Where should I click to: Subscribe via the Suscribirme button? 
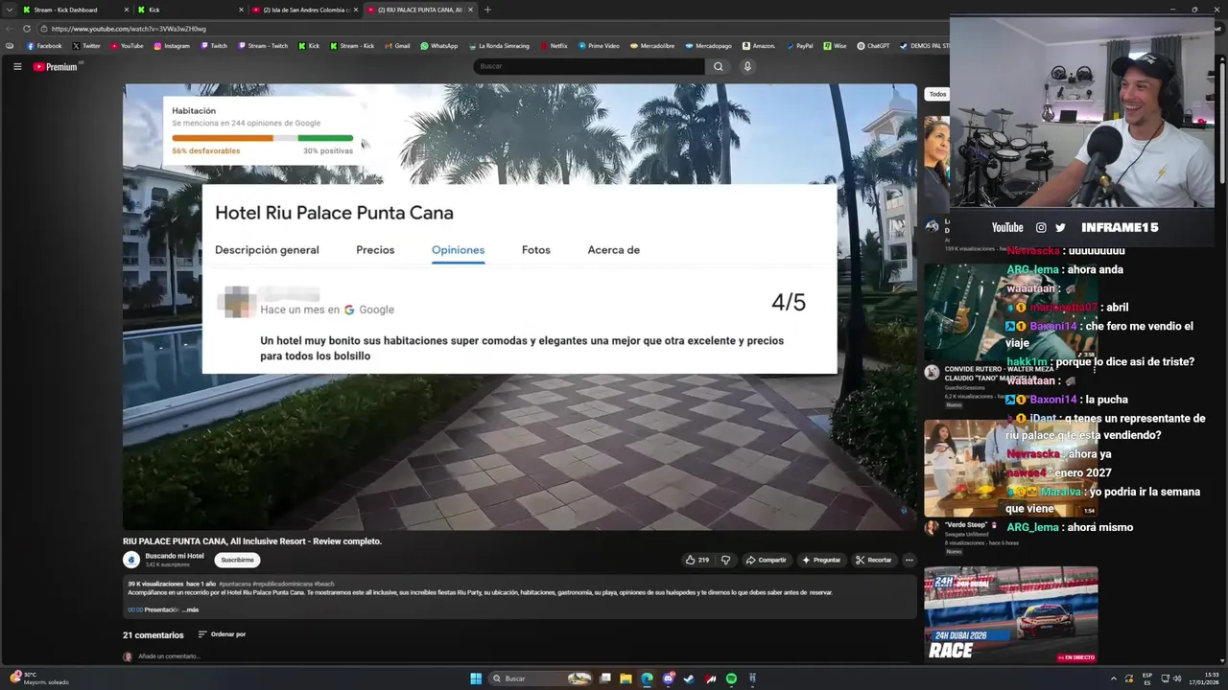[237, 560]
